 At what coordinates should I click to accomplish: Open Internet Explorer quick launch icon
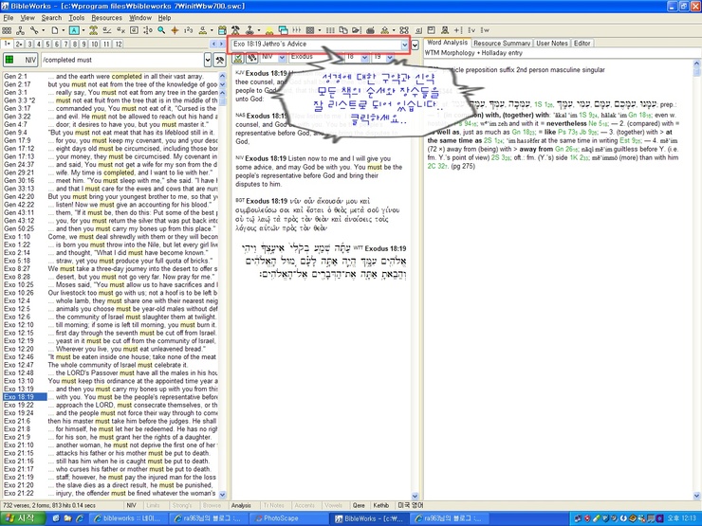[x=80, y=518]
